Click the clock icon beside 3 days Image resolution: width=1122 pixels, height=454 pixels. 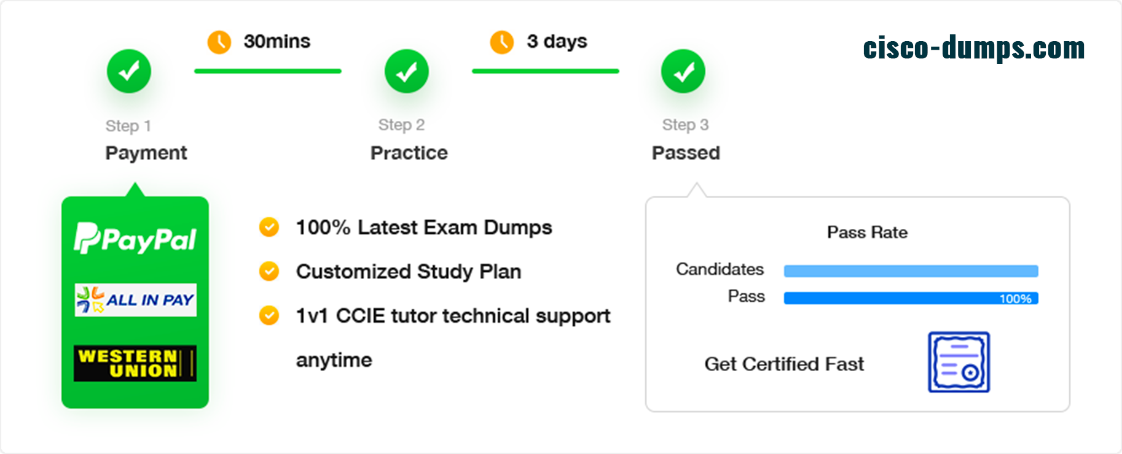coord(502,42)
